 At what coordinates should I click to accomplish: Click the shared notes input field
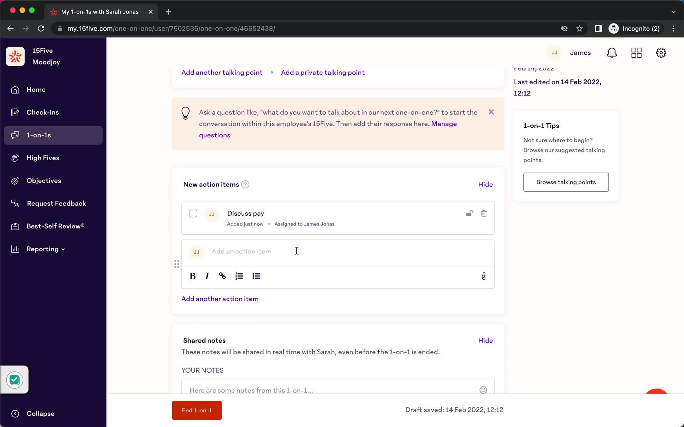point(338,390)
